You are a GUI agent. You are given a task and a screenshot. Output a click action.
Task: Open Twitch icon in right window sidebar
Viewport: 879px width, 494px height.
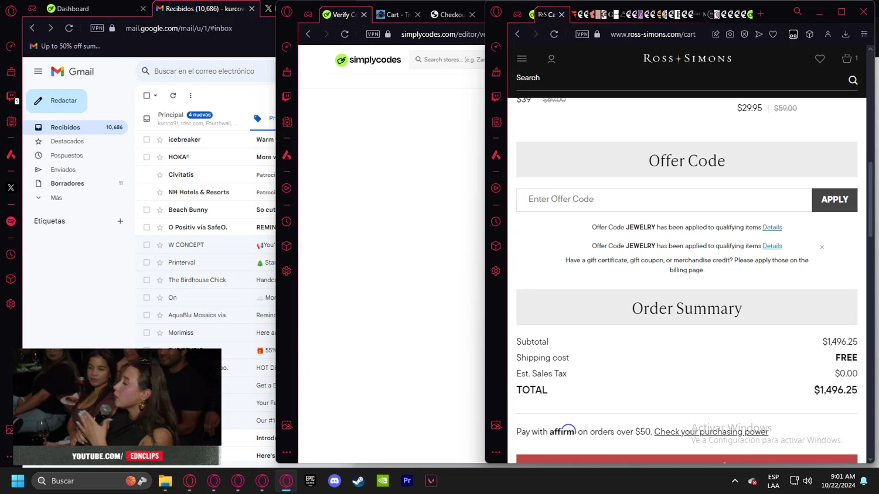496,97
